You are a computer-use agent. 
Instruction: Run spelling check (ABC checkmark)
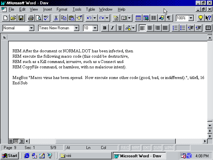tap(46, 18)
